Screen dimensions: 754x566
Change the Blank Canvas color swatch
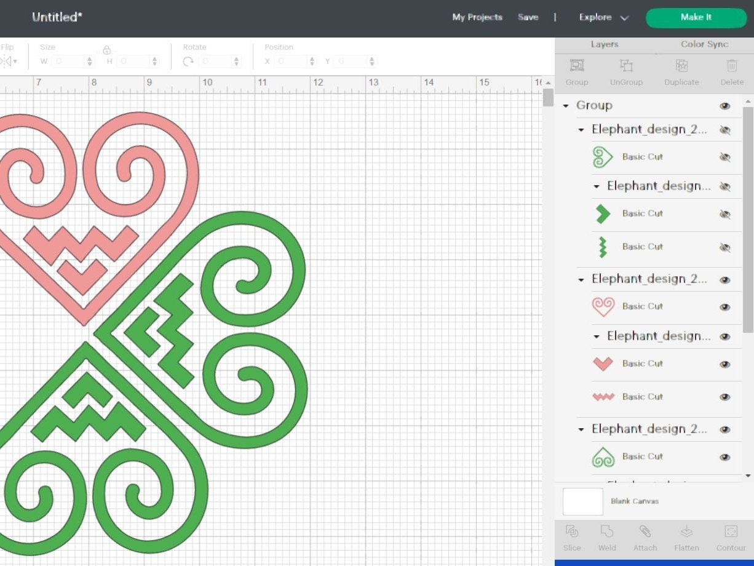click(x=582, y=501)
